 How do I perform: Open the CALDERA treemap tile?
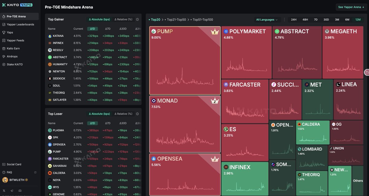[x=313, y=132]
